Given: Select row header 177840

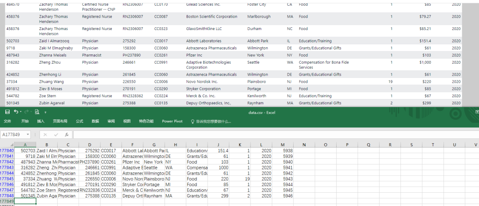Looking at the screenshot, I should 7,151.
